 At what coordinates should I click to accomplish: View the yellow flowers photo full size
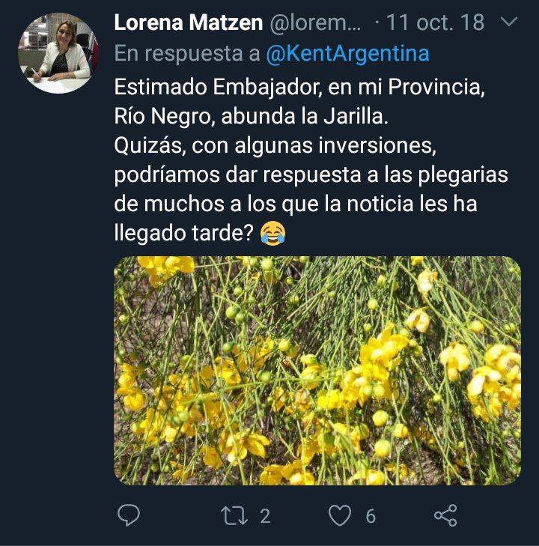[x=317, y=371]
